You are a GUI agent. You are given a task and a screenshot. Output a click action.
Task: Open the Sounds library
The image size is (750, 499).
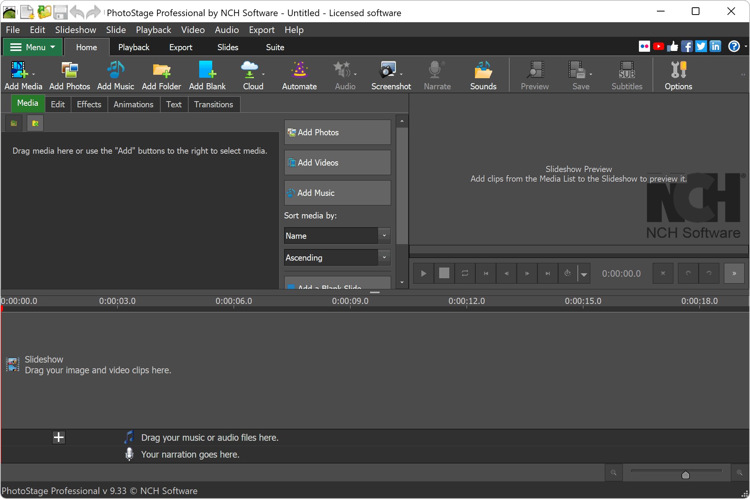(483, 76)
